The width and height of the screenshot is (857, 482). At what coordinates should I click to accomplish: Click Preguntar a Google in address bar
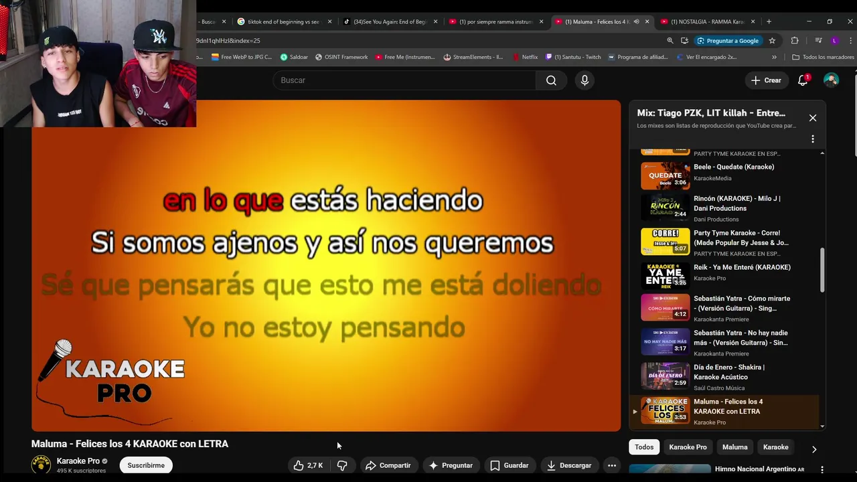coord(727,41)
